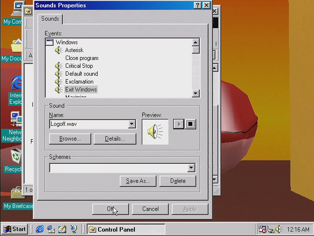The image size is (314, 236).
Task: Open the sound Name dropdown list
Action: point(132,124)
